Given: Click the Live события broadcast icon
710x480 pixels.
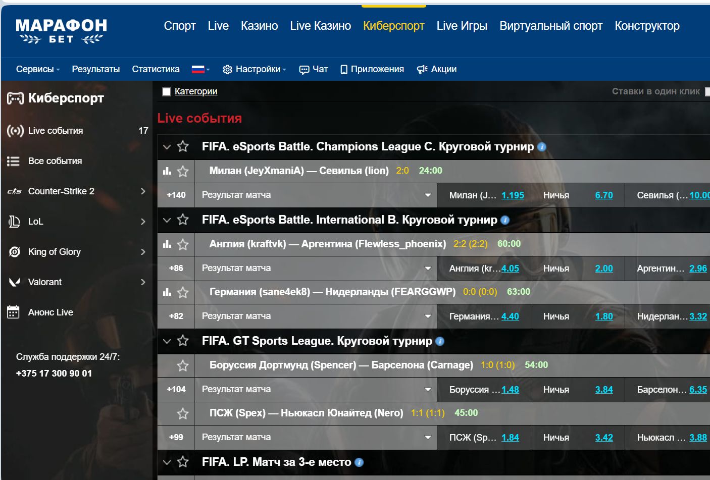Looking at the screenshot, I should click(15, 131).
